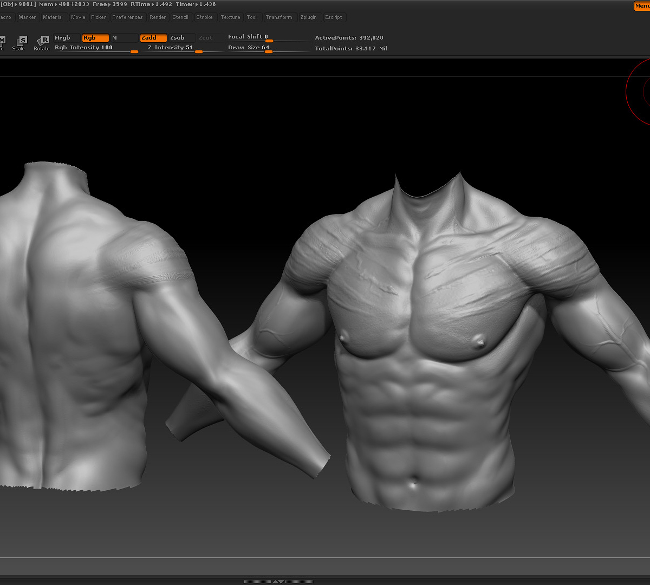Click the Z Intensity slider
This screenshot has height=585, width=650.
184,48
